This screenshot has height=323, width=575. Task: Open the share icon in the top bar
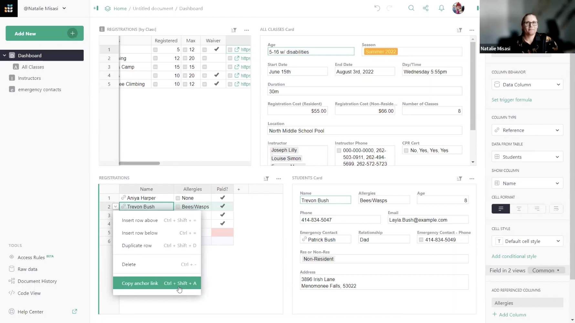[x=426, y=8]
